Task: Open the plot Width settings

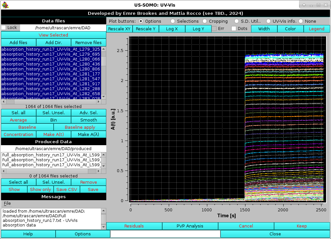Action: [264, 29]
